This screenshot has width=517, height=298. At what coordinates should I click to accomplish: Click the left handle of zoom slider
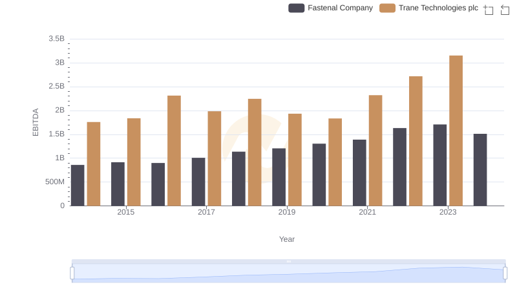click(x=72, y=273)
